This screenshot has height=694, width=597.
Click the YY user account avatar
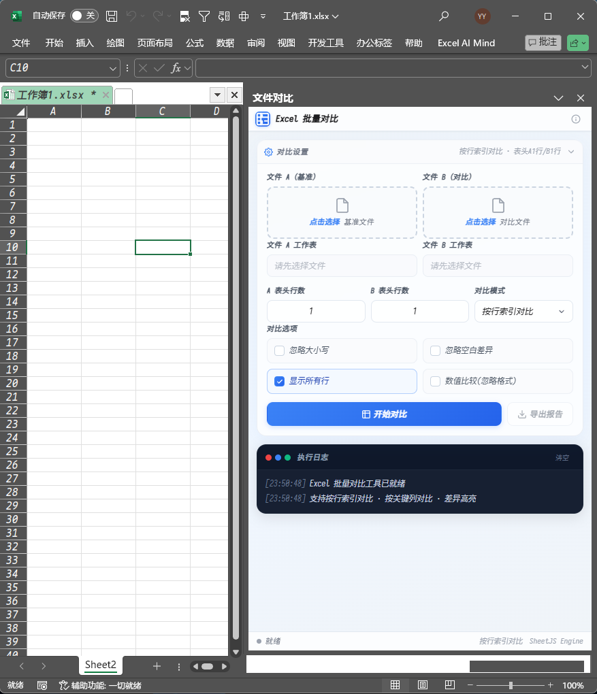482,16
